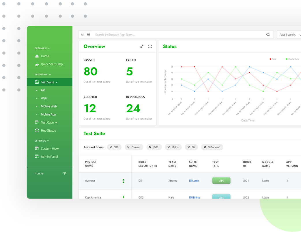The image size is (301, 232).
Task: Expand the Test Case dropdown
Action: (55, 122)
